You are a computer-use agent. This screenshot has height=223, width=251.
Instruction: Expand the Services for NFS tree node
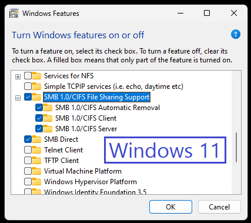18,76
